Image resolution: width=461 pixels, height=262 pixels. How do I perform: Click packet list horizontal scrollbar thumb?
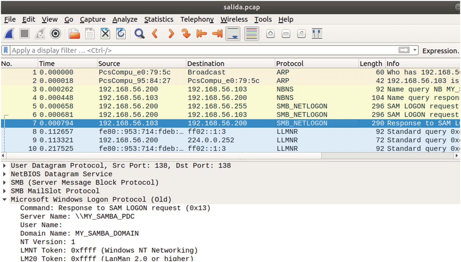coord(164,155)
